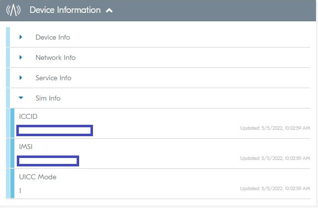Click the antenna signal icon in header
The image size is (318, 208).
[14, 10]
